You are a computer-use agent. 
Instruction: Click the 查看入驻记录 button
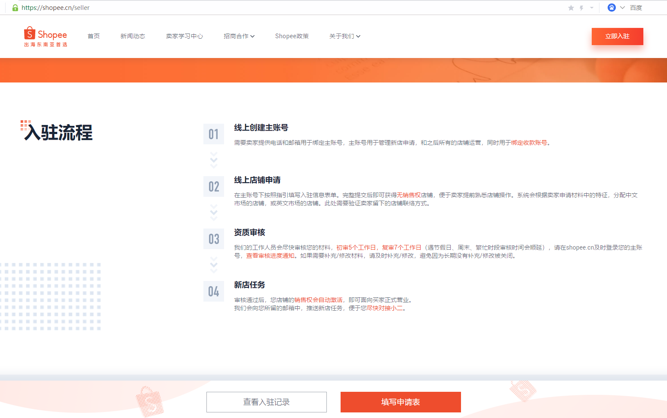pos(266,402)
